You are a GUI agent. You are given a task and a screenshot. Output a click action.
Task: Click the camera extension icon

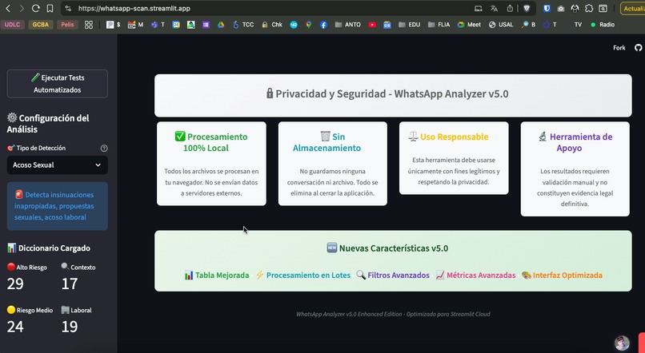click(x=561, y=8)
